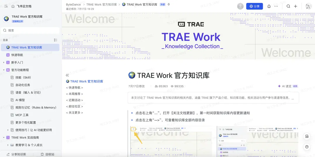This screenshot has width=315, height=157.
Task: Collapse the 官方功能教程 tree node arrow
Action: [3, 70]
